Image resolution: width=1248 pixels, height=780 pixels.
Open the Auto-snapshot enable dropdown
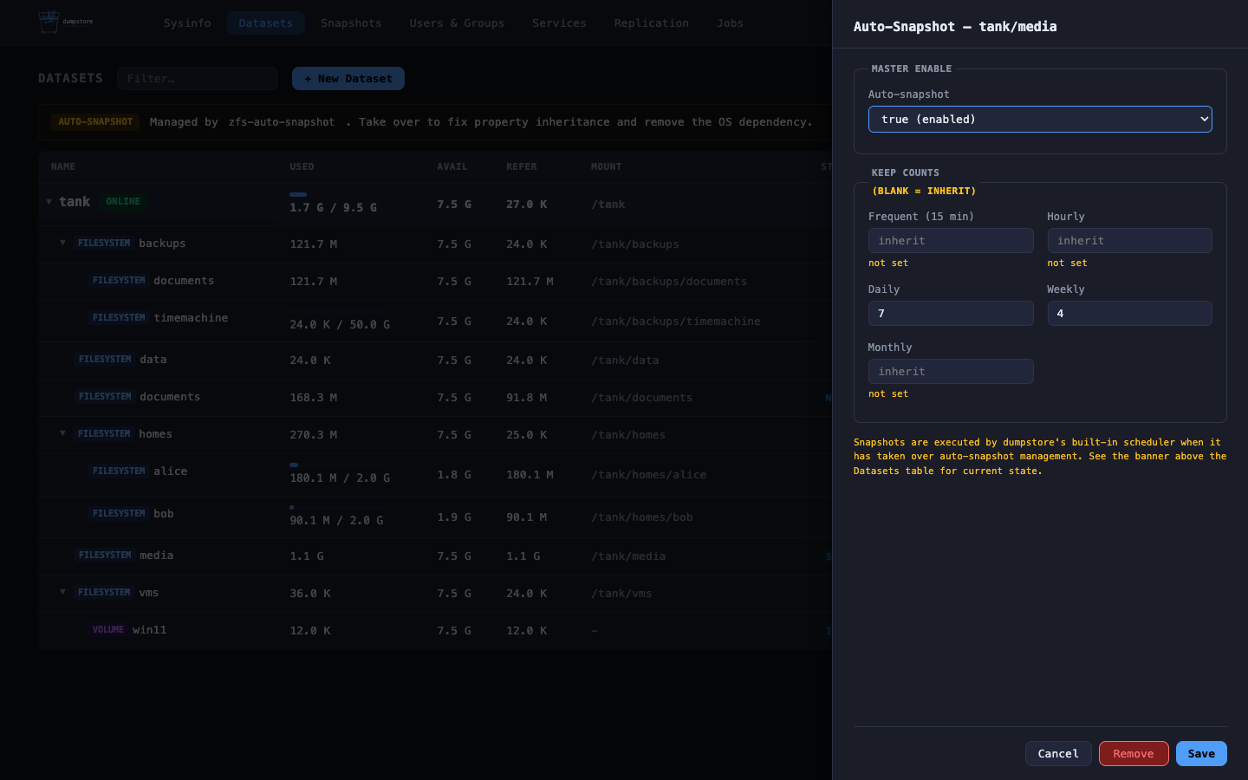click(x=1040, y=119)
